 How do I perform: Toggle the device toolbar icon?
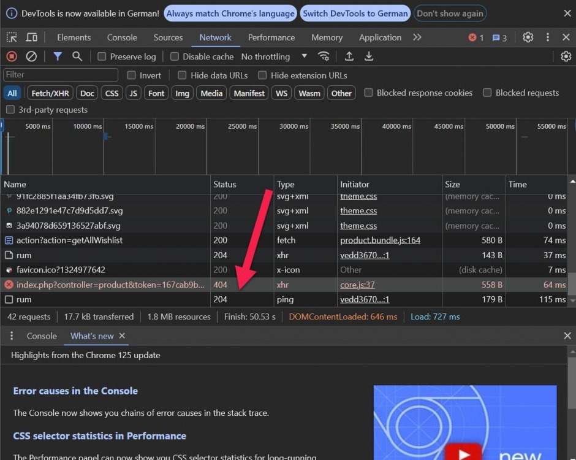(x=32, y=37)
